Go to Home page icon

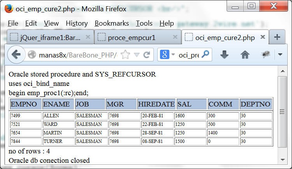click(x=245, y=55)
